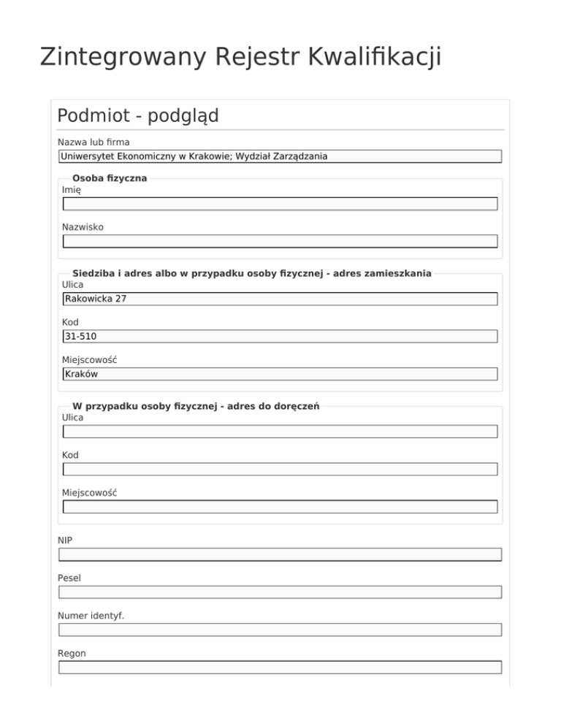Click the Numer identyf. label text

(91, 616)
